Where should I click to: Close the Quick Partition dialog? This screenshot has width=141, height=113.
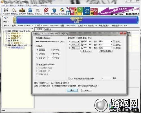(x=123, y=33)
